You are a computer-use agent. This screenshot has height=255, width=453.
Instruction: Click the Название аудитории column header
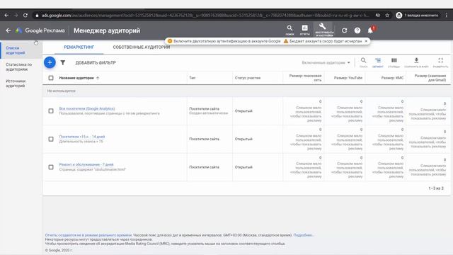click(76, 78)
